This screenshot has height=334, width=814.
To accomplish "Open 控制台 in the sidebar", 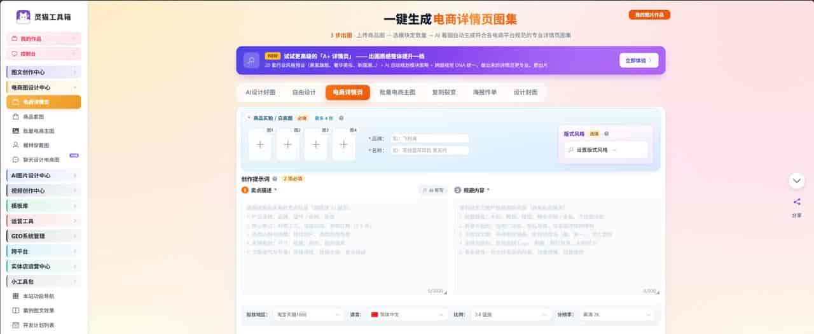I will pos(44,54).
